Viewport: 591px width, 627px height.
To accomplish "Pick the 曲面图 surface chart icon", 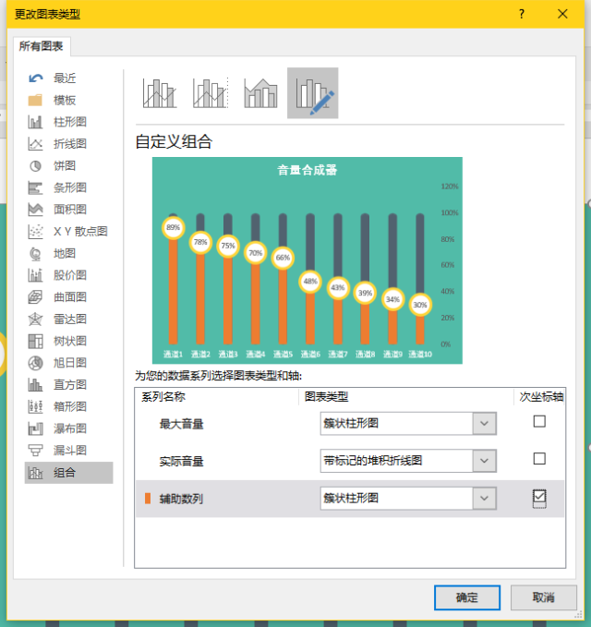I will (36, 297).
